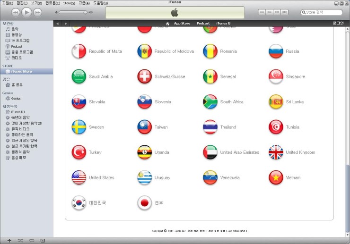Toggle repeat at the bottom bar

click(x=32, y=240)
